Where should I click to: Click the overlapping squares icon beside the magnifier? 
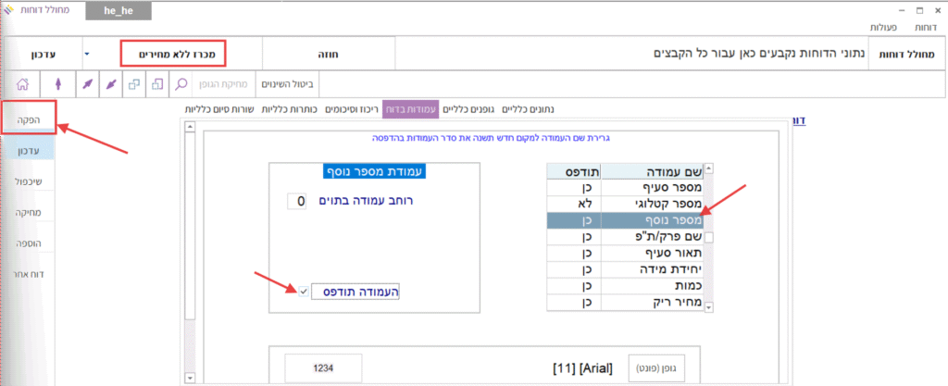(157, 84)
